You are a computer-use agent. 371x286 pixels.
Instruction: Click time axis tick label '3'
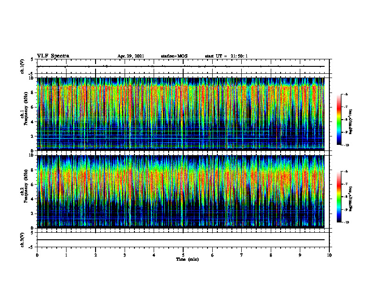pyautogui.click(x=125, y=255)
